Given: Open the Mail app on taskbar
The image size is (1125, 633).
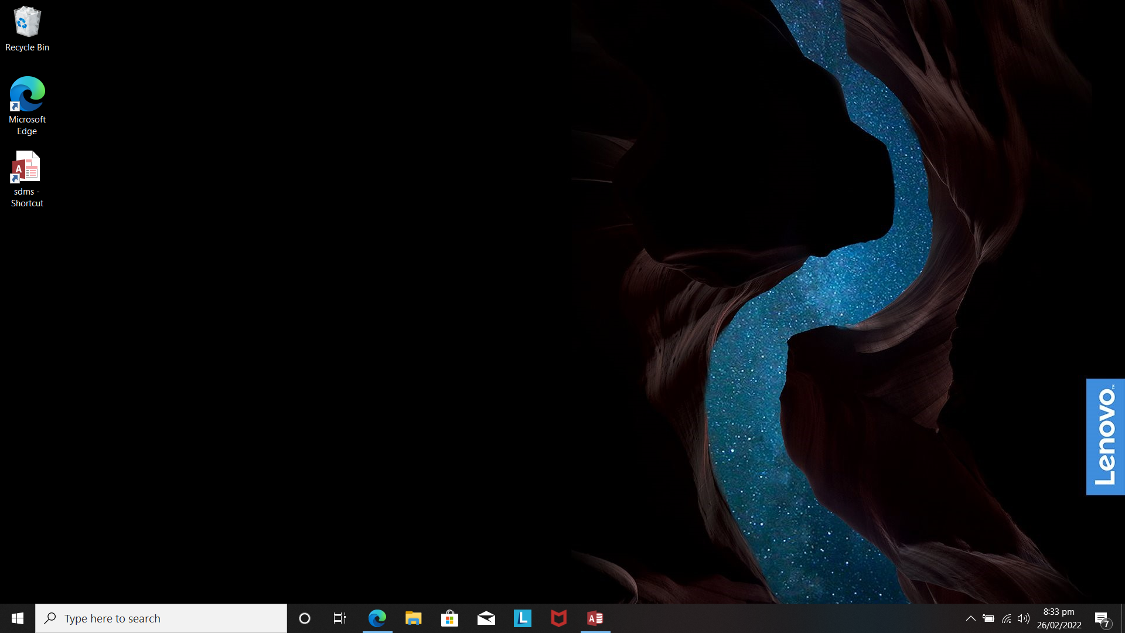Looking at the screenshot, I should (486, 618).
